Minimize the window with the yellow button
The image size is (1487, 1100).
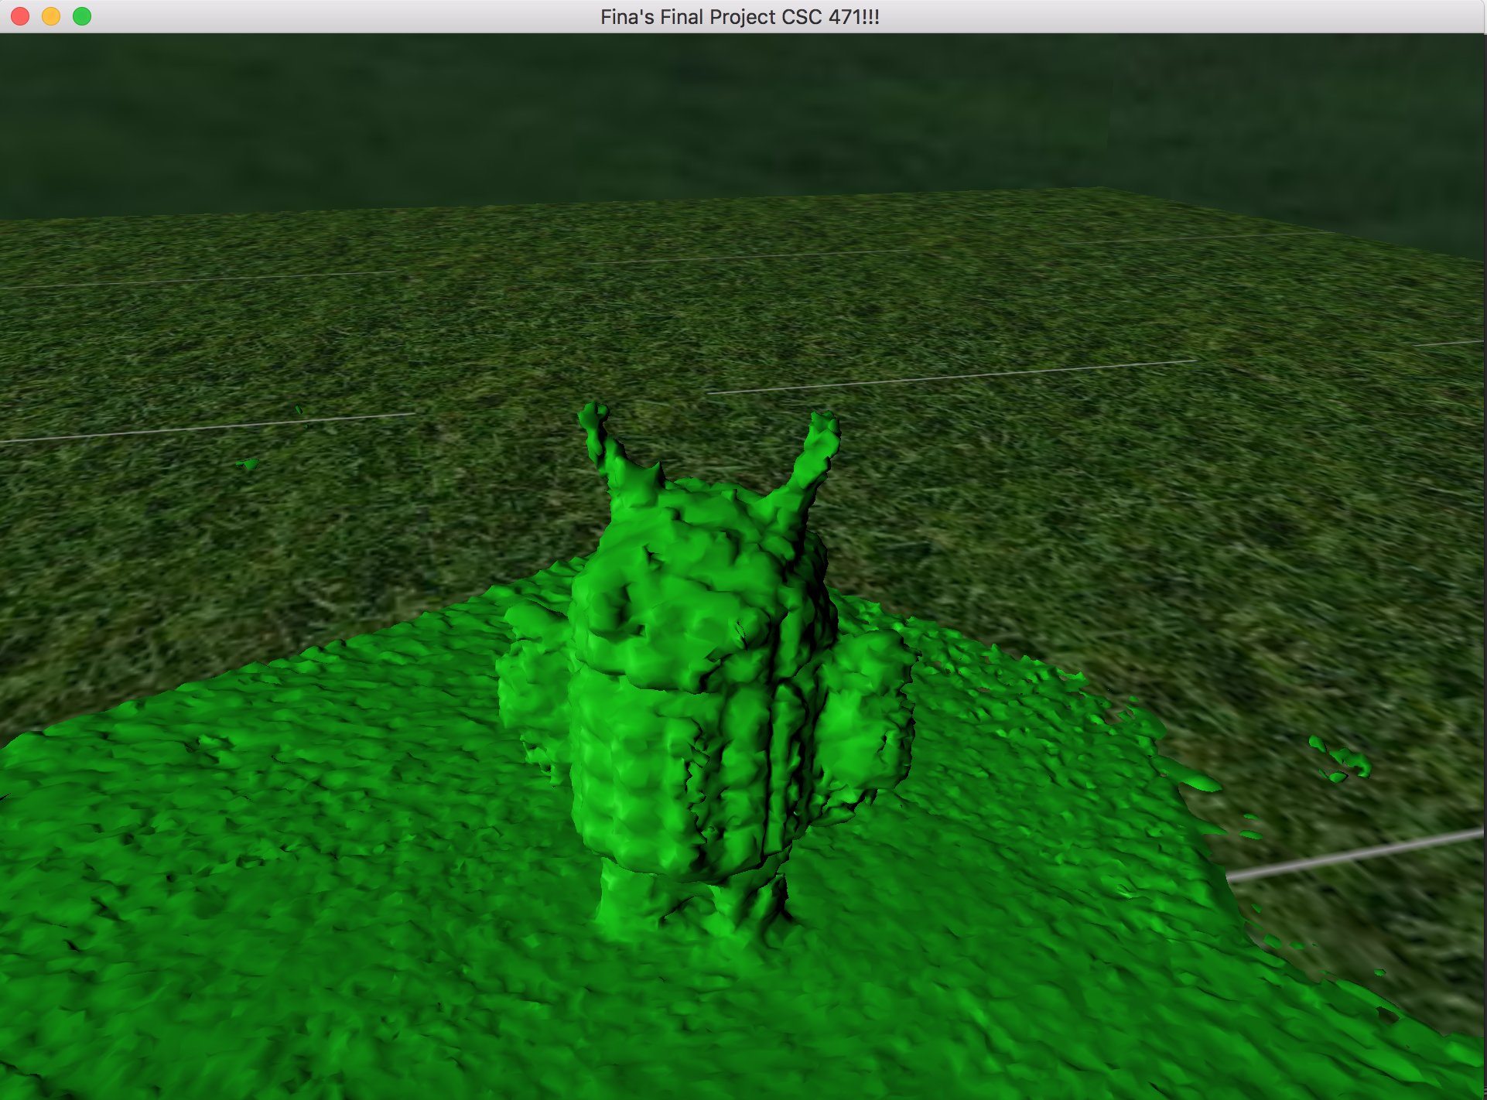(51, 16)
